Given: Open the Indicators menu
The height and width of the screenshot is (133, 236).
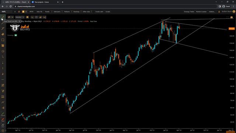Looking at the screenshot, I should (57, 11).
